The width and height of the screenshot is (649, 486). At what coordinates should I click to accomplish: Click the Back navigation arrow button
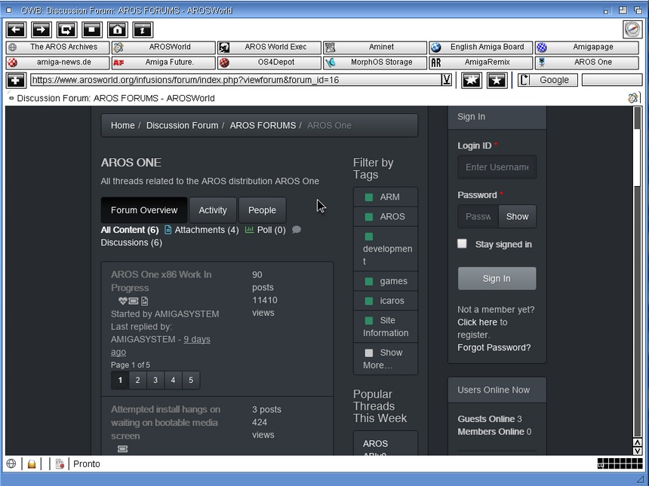point(17,29)
